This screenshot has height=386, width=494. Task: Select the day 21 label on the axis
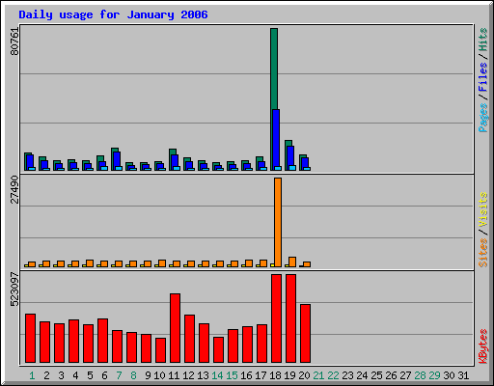click(318, 375)
